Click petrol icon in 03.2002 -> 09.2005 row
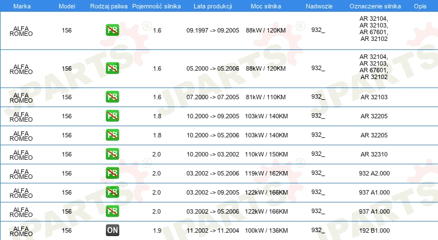The image size is (438, 240). pos(112,192)
